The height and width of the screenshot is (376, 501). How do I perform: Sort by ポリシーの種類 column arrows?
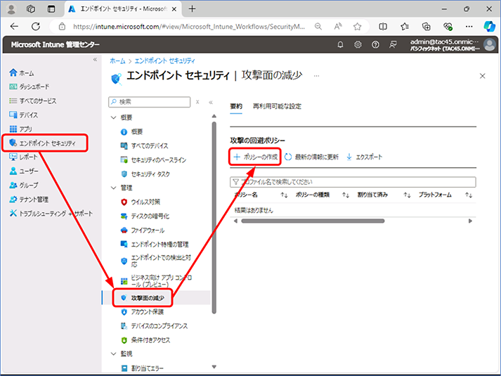coord(346,195)
